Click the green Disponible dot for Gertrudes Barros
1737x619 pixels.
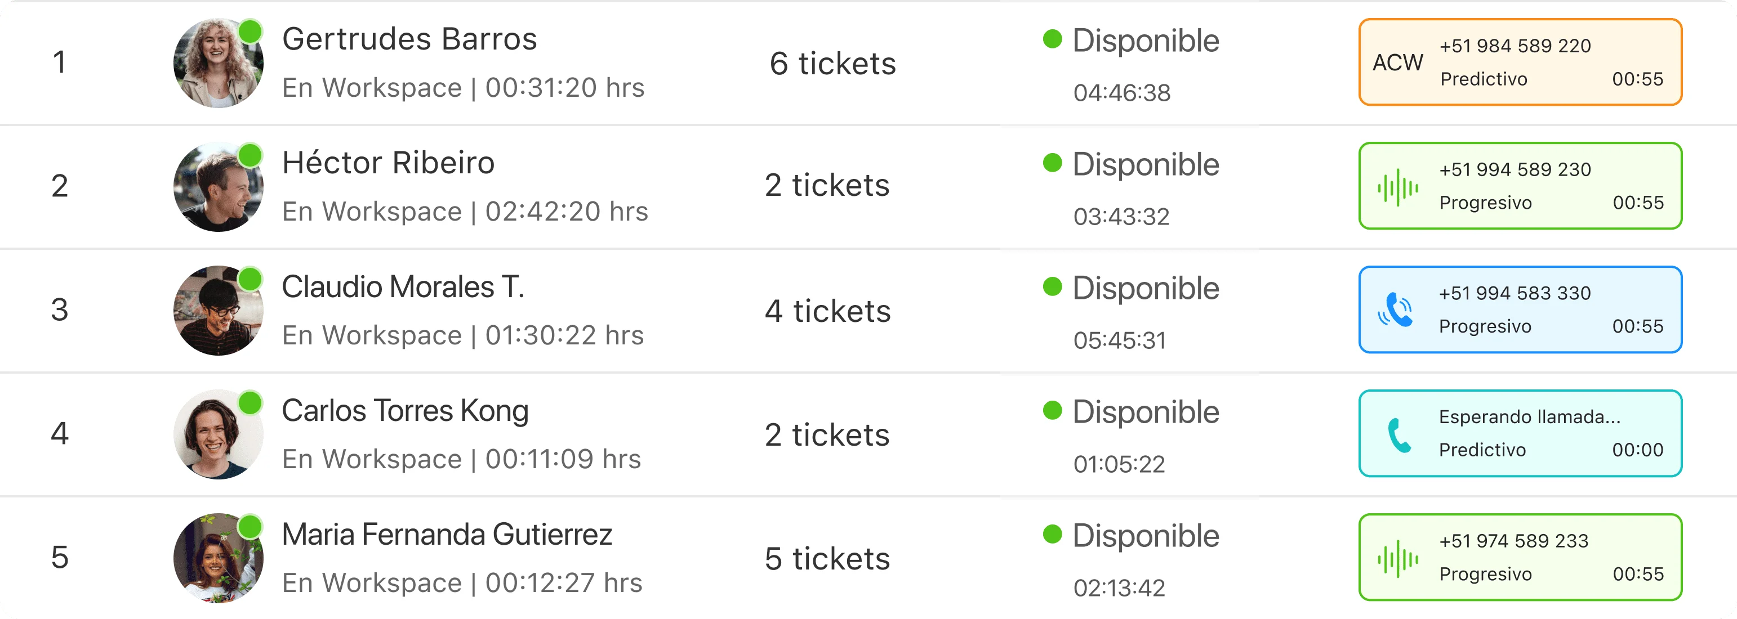(1052, 39)
